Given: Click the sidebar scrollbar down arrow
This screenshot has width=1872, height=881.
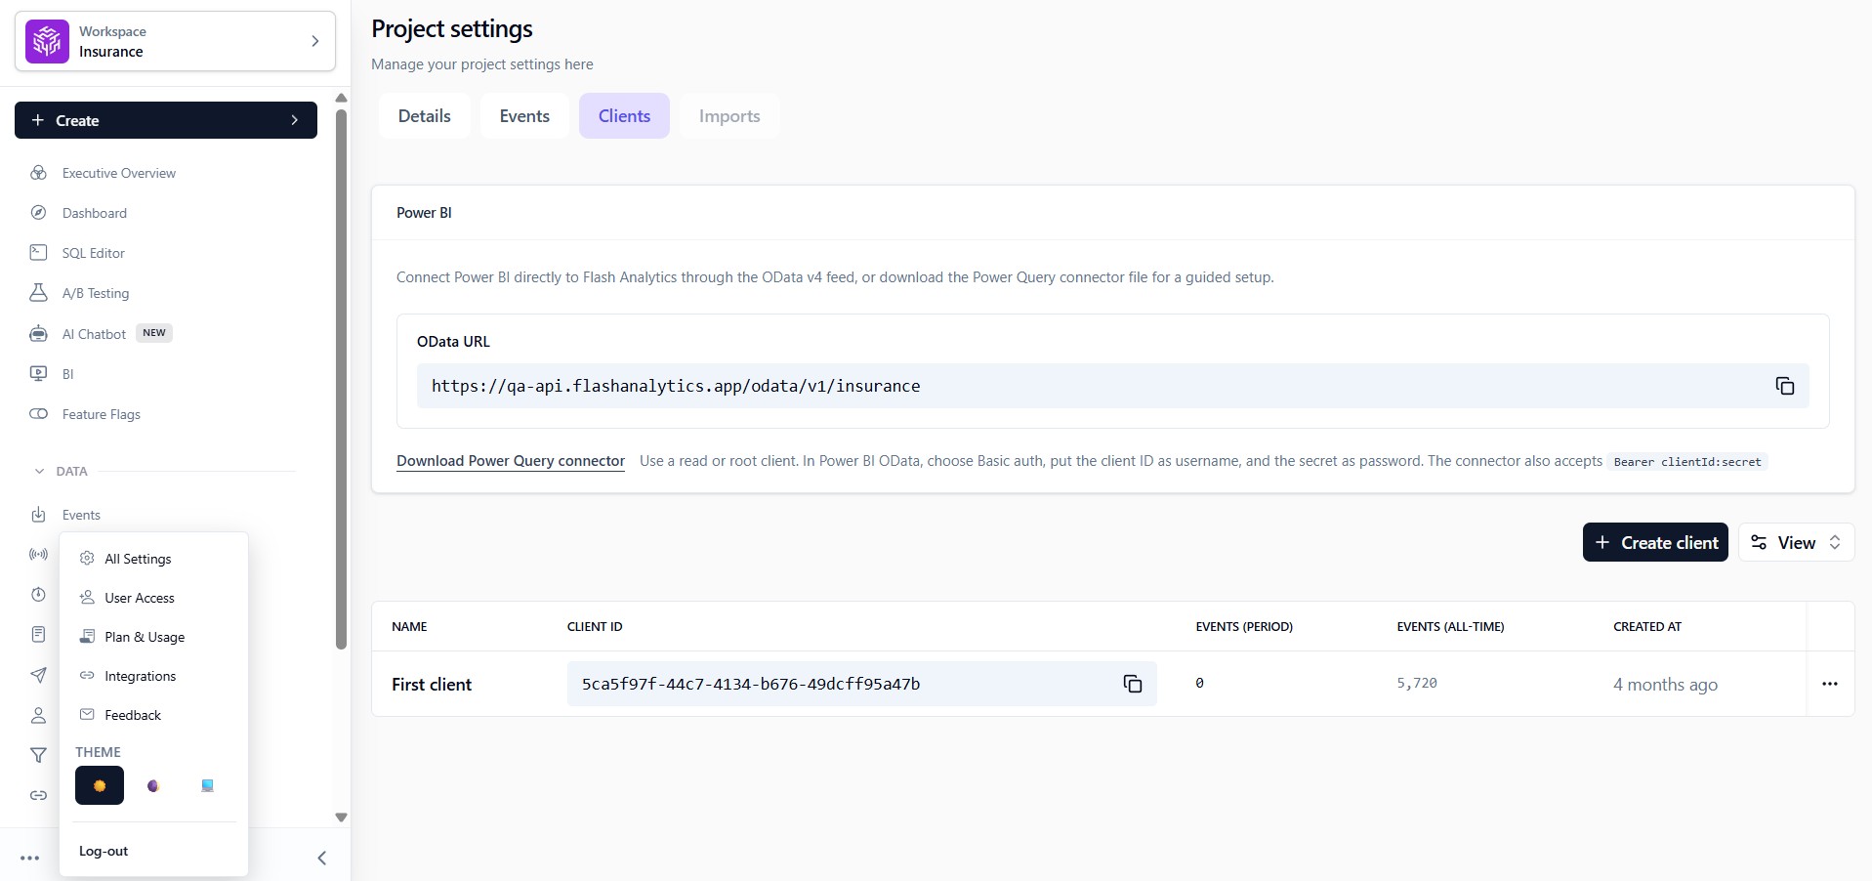Looking at the screenshot, I should [x=341, y=818].
